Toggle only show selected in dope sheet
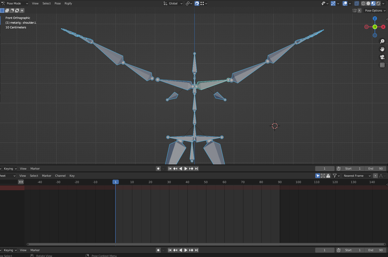 pyautogui.click(x=318, y=176)
